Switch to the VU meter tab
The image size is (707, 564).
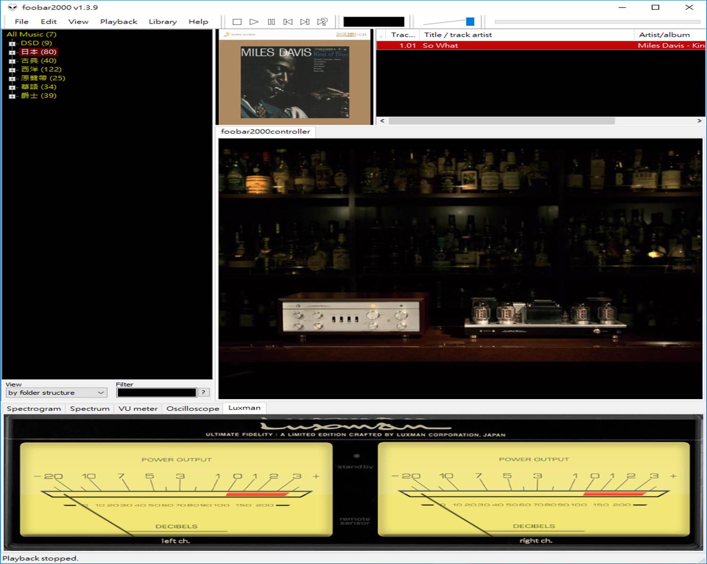pos(138,409)
